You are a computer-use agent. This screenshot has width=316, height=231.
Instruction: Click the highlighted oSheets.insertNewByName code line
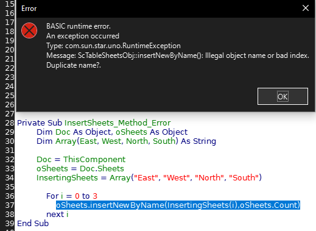[x=178, y=205]
